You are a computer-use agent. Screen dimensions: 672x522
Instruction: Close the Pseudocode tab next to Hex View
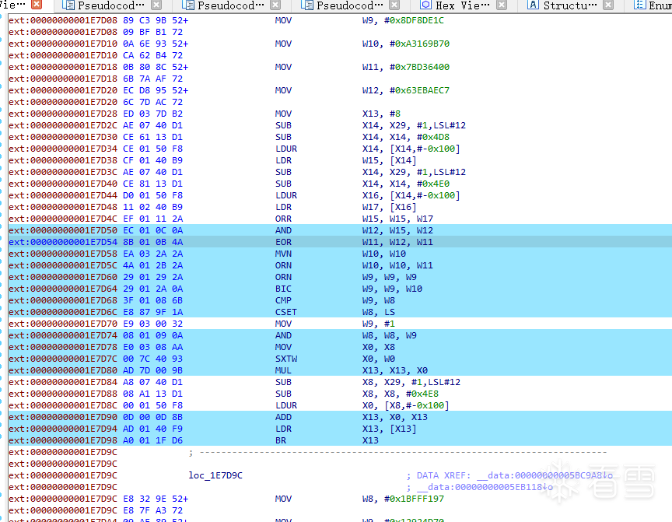pos(394,5)
